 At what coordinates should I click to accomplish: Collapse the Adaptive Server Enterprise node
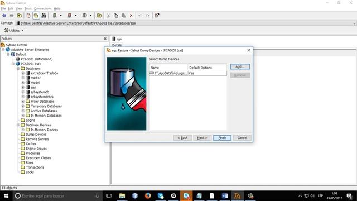coord(3,50)
